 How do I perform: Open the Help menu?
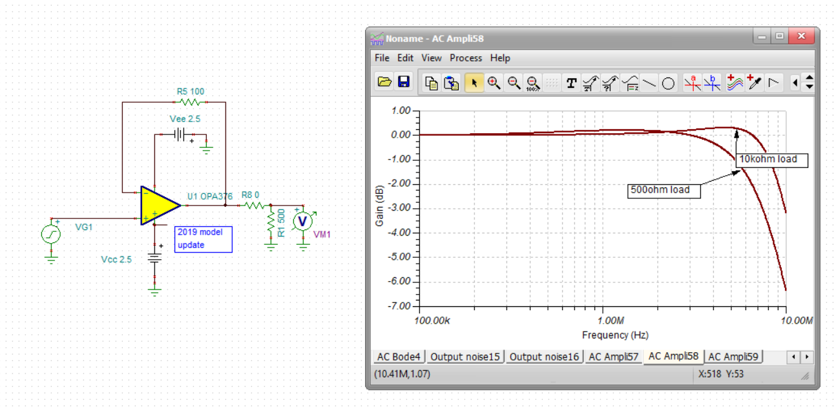click(x=500, y=58)
